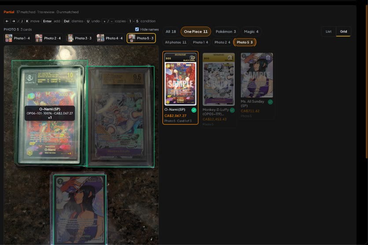This screenshot has width=368, height=245.
Task: Click the 'PHOTO 5 3 cards' heading
Action: point(18,29)
